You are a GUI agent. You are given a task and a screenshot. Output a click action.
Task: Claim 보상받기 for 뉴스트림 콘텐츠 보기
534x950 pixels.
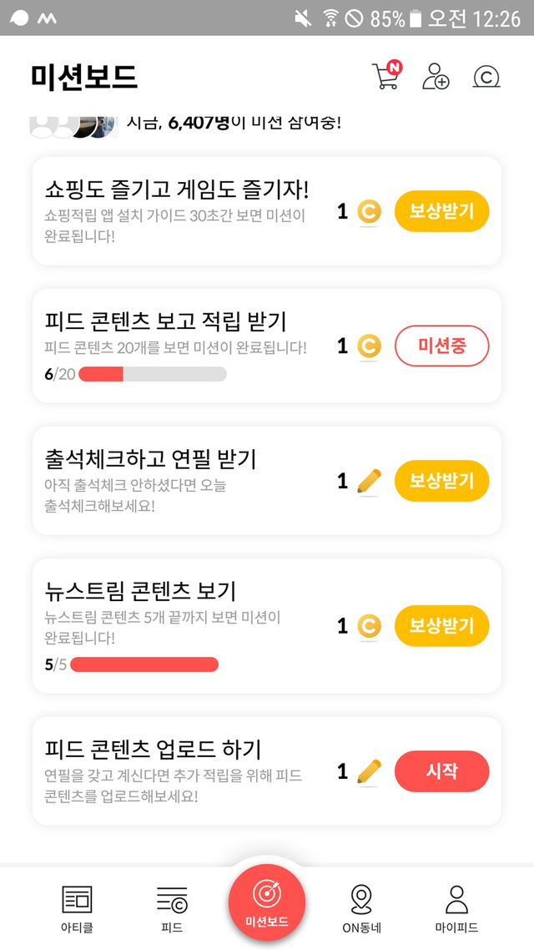[x=441, y=626]
